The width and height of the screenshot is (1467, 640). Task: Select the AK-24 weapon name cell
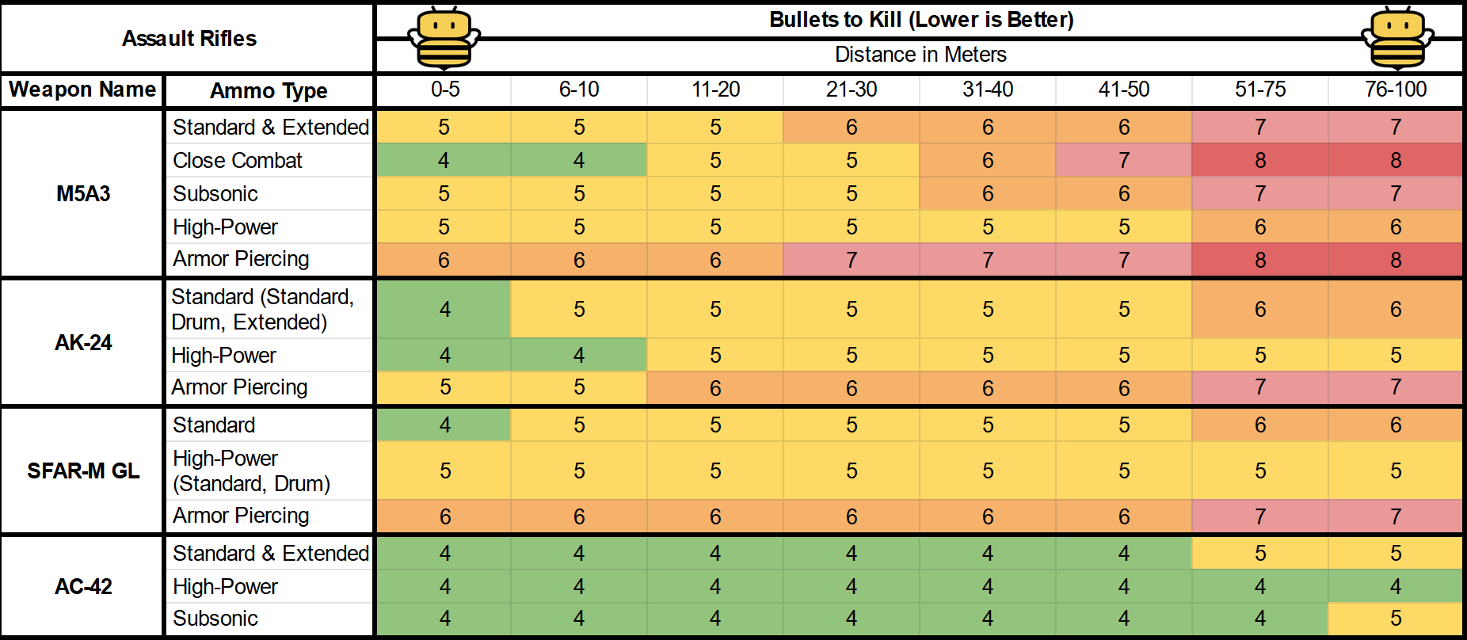(83, 342)
